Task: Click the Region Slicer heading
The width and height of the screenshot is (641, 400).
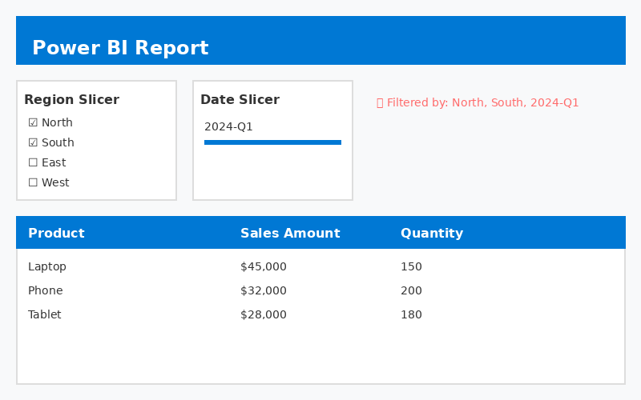Action: tap(71, 100)
